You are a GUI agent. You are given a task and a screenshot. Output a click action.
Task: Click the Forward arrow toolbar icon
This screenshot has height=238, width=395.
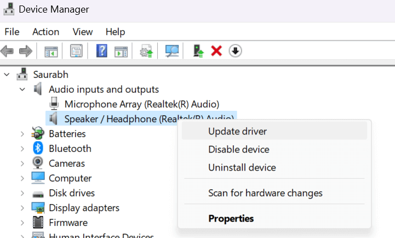pyautogui.click(x=26, y=51)
